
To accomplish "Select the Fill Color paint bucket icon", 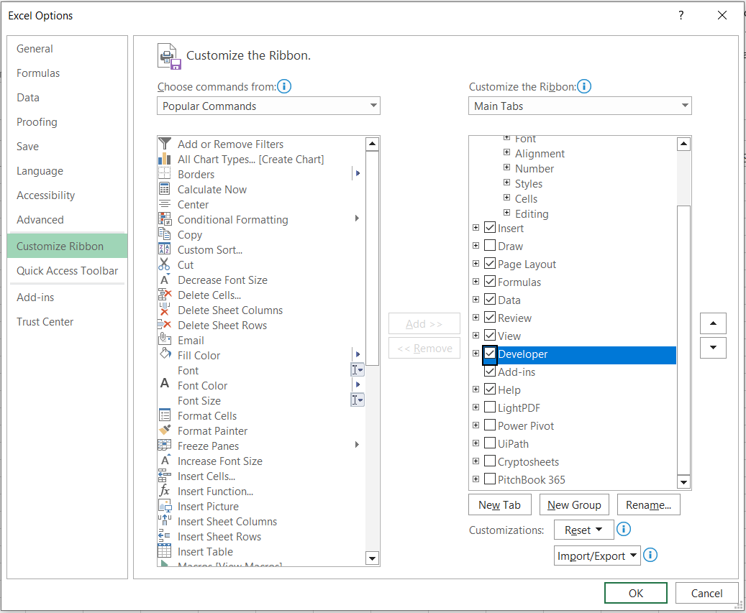I will [x=165, y=355].
